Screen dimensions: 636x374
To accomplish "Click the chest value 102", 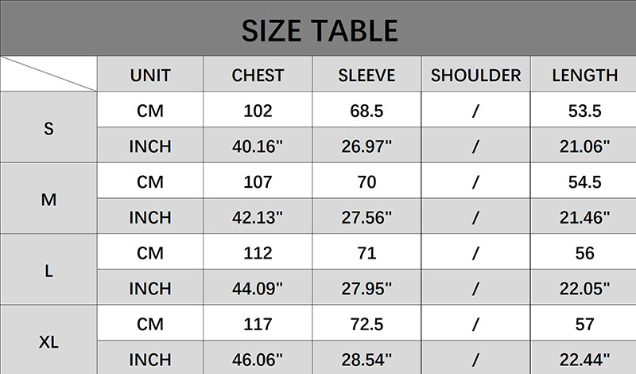I will (x=258, y=111).
